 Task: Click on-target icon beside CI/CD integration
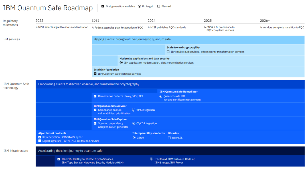pos(134,123)
